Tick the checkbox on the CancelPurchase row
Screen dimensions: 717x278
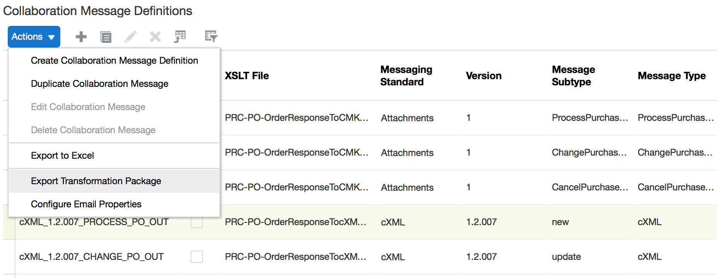(x=196, y=188)
